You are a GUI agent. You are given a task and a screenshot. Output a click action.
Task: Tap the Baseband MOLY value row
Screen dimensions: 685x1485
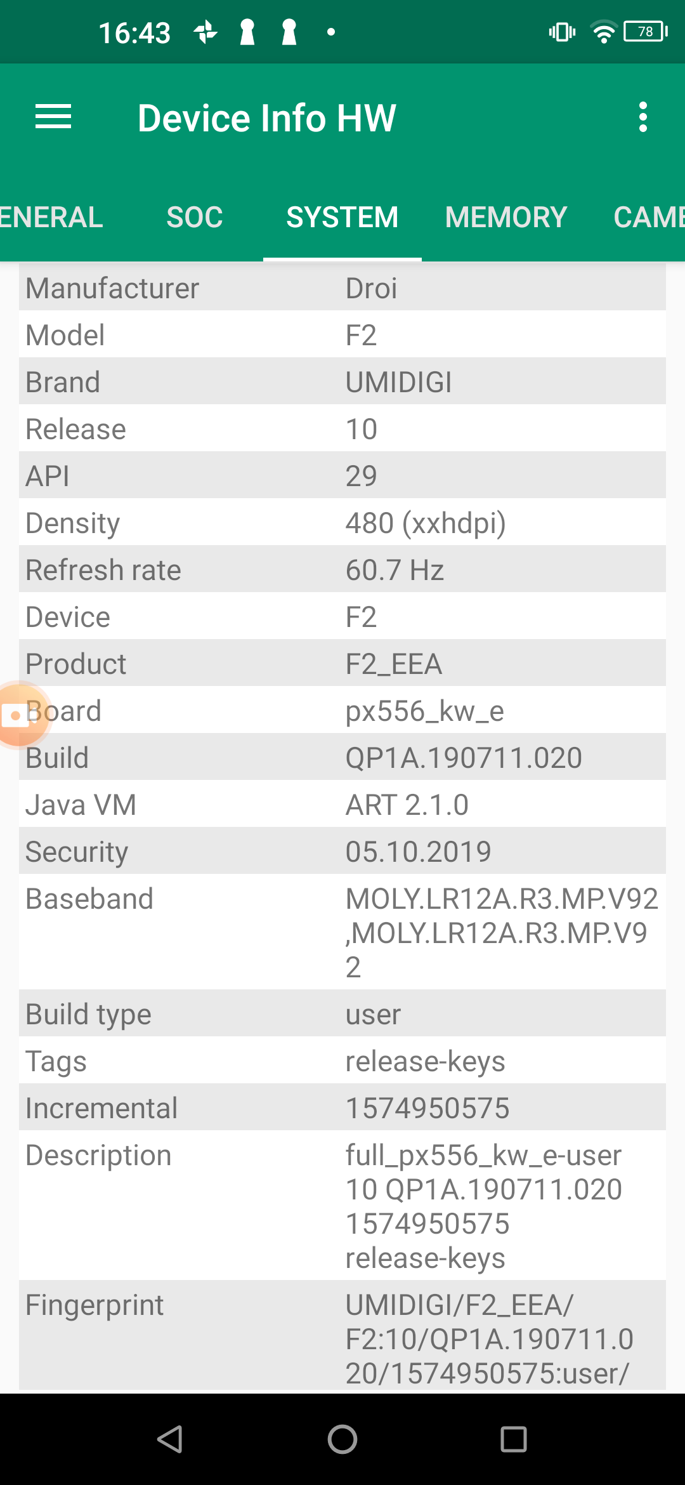tap(342, 932)
